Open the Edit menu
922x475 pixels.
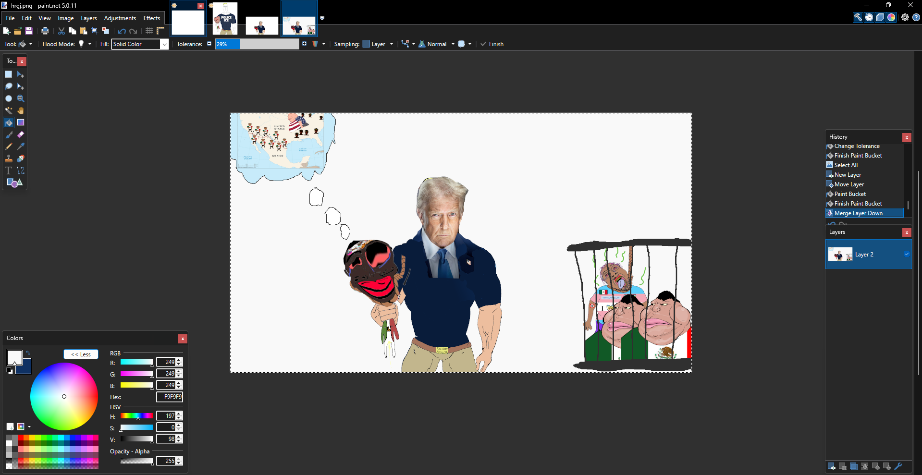click(27, 18)
